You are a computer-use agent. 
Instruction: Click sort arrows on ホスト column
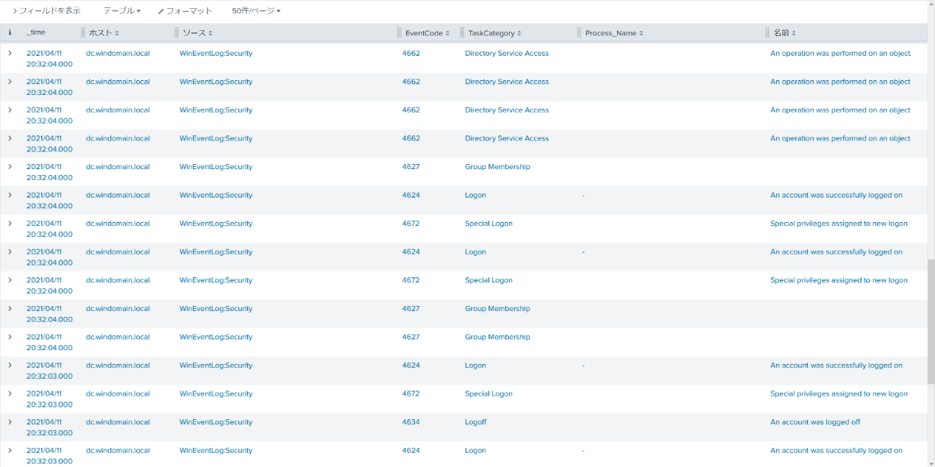coord(117,34)
